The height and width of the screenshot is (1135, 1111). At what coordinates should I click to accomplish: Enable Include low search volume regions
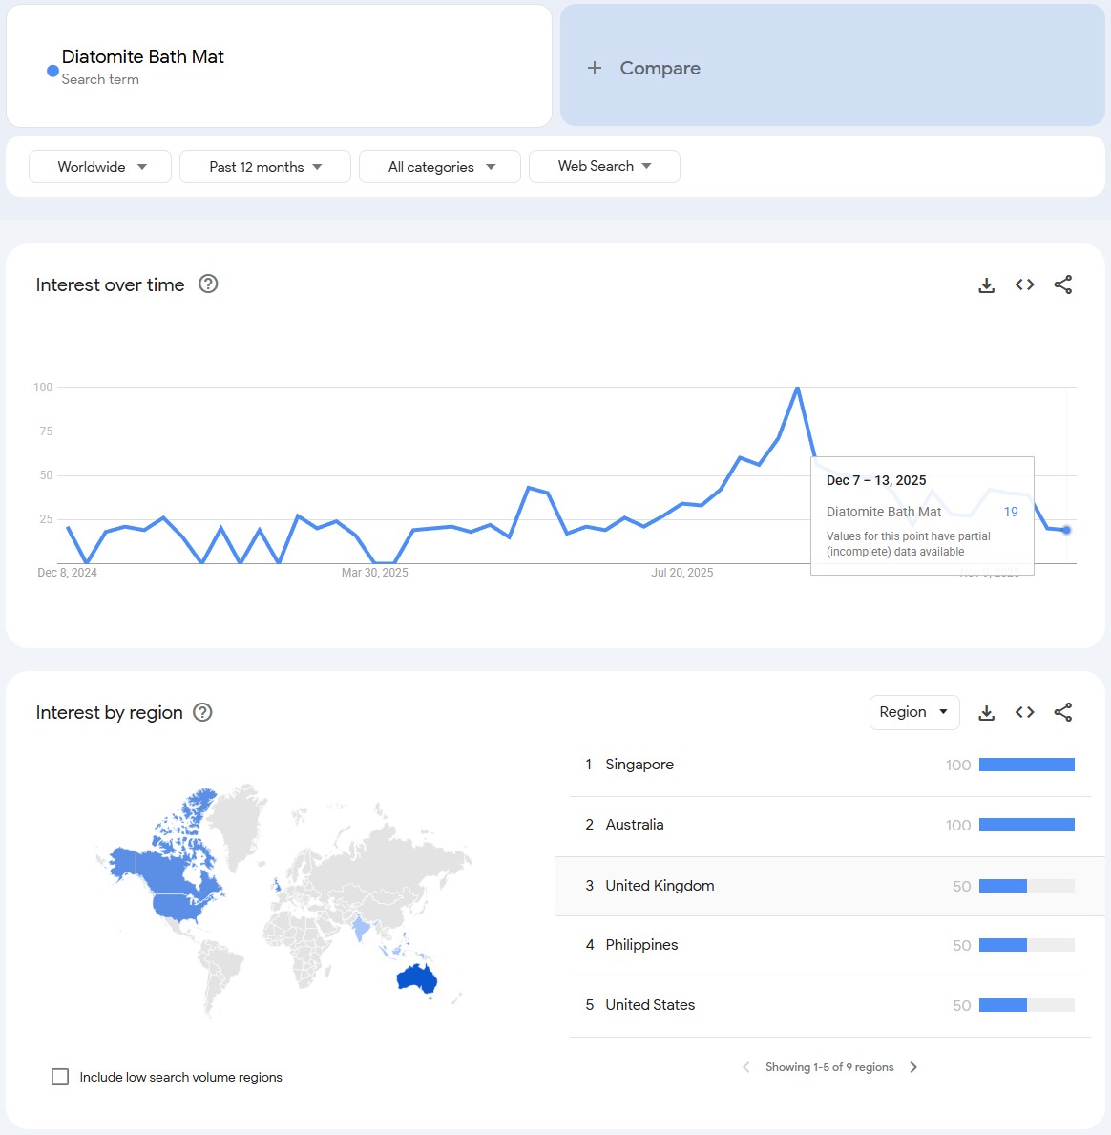60,1077
